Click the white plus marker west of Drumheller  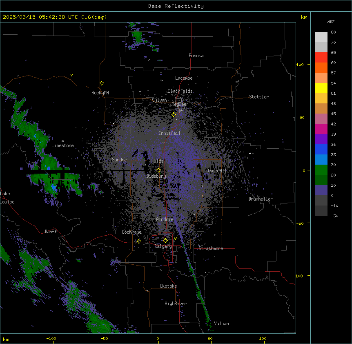[x=250, y=153]
